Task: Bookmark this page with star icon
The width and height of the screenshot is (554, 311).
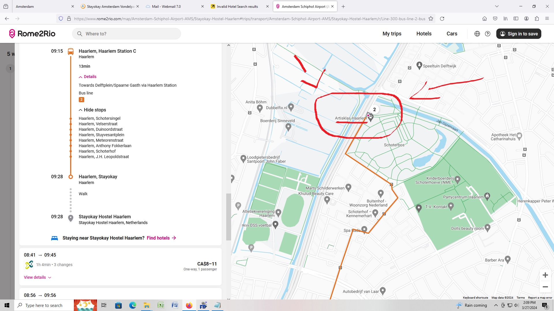Action: (431, 19)
